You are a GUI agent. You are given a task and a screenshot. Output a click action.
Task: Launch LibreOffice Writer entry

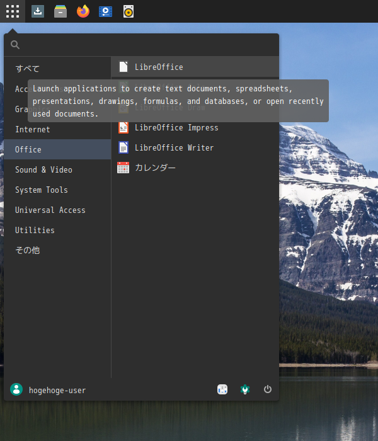tap(195, 147)
